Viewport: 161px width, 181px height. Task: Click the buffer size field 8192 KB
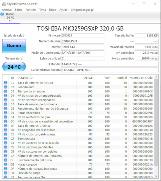tap(147, 36)
